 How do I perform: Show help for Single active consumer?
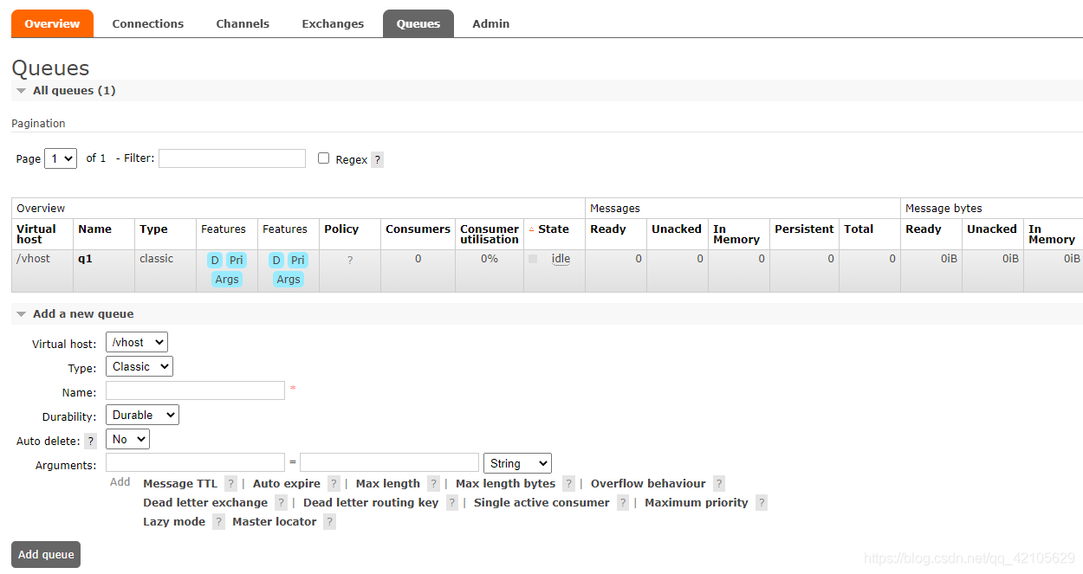pyautogui.click(x=623, y=503)
